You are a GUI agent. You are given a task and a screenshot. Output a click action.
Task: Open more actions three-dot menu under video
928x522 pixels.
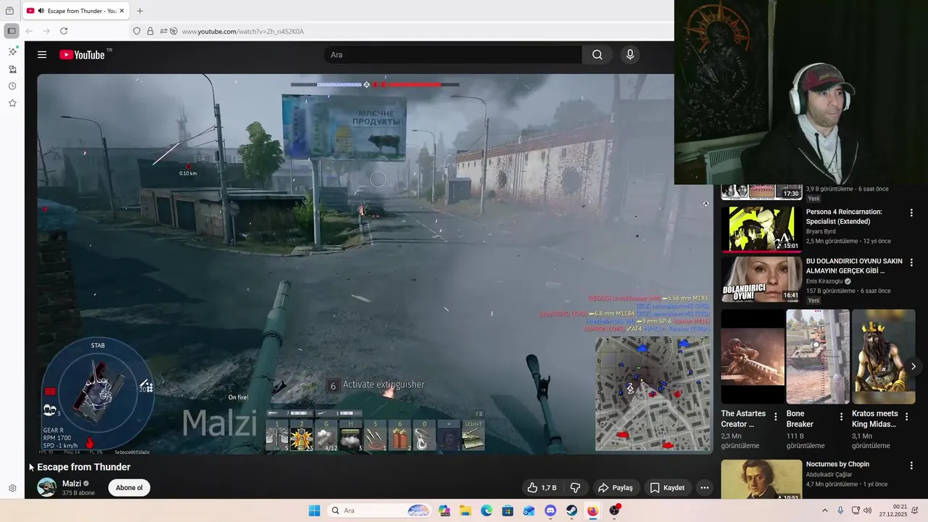coord(704,488)
